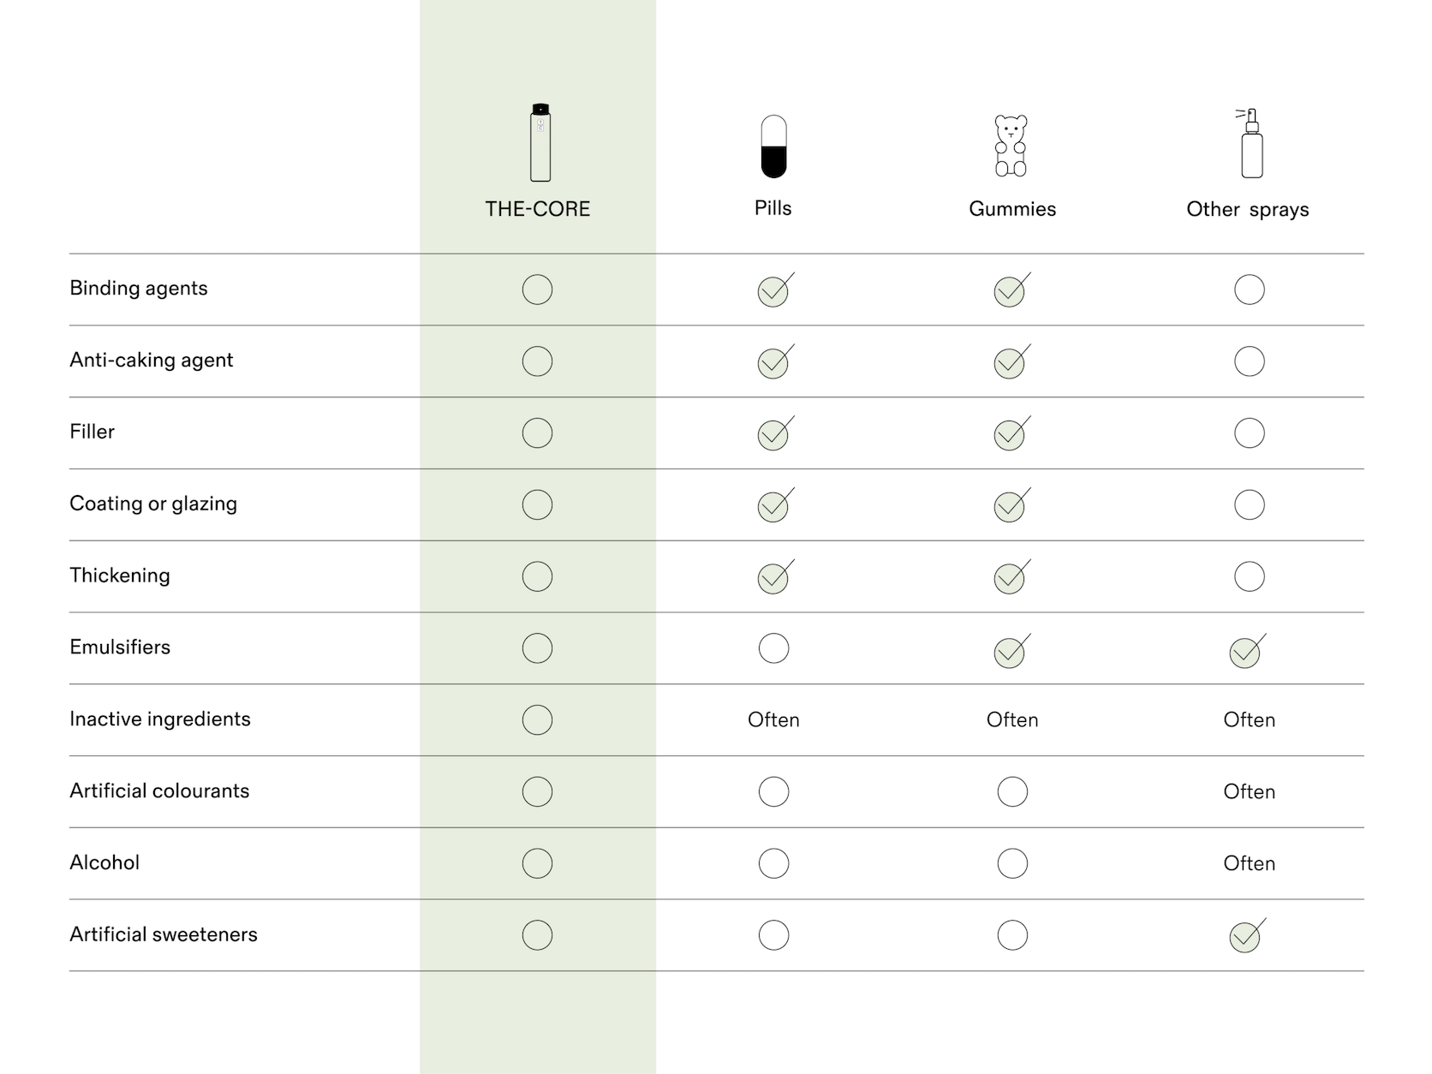Click the Gummies checkmark for Emulsifiers

1010,653
